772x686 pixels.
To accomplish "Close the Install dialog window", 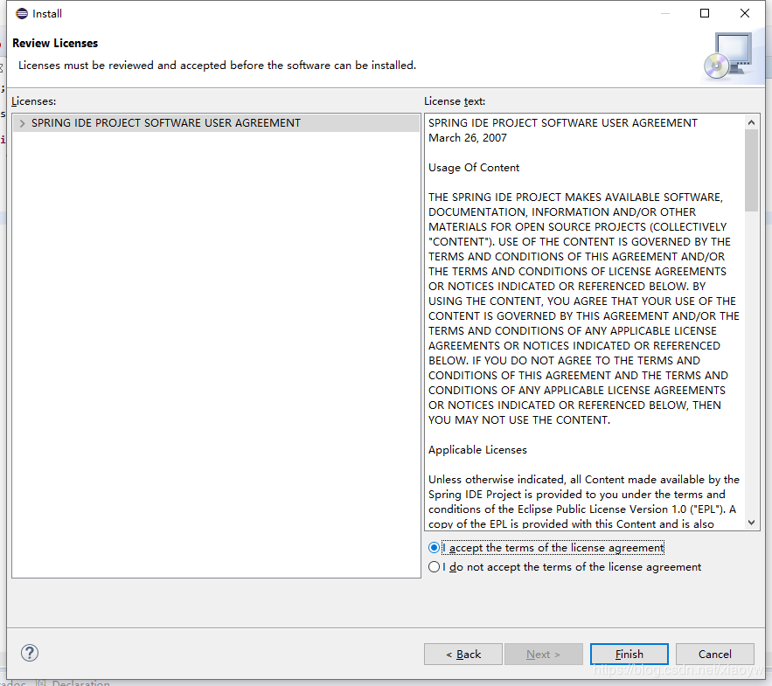I will point(745,13).
